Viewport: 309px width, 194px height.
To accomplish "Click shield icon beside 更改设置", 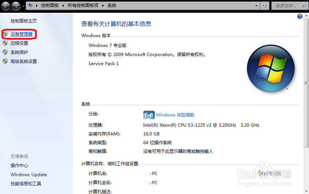I will coord(261,173).
